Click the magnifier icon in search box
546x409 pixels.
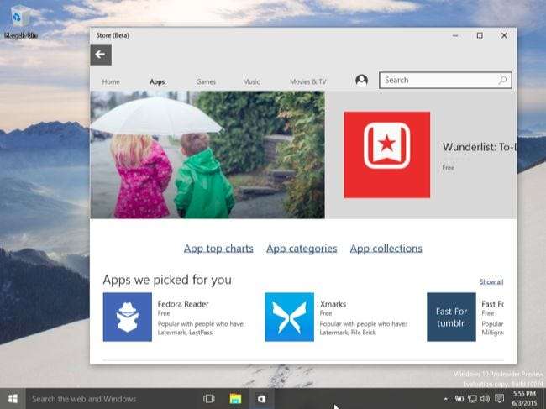pyautogui.click(x=502, y=81)
